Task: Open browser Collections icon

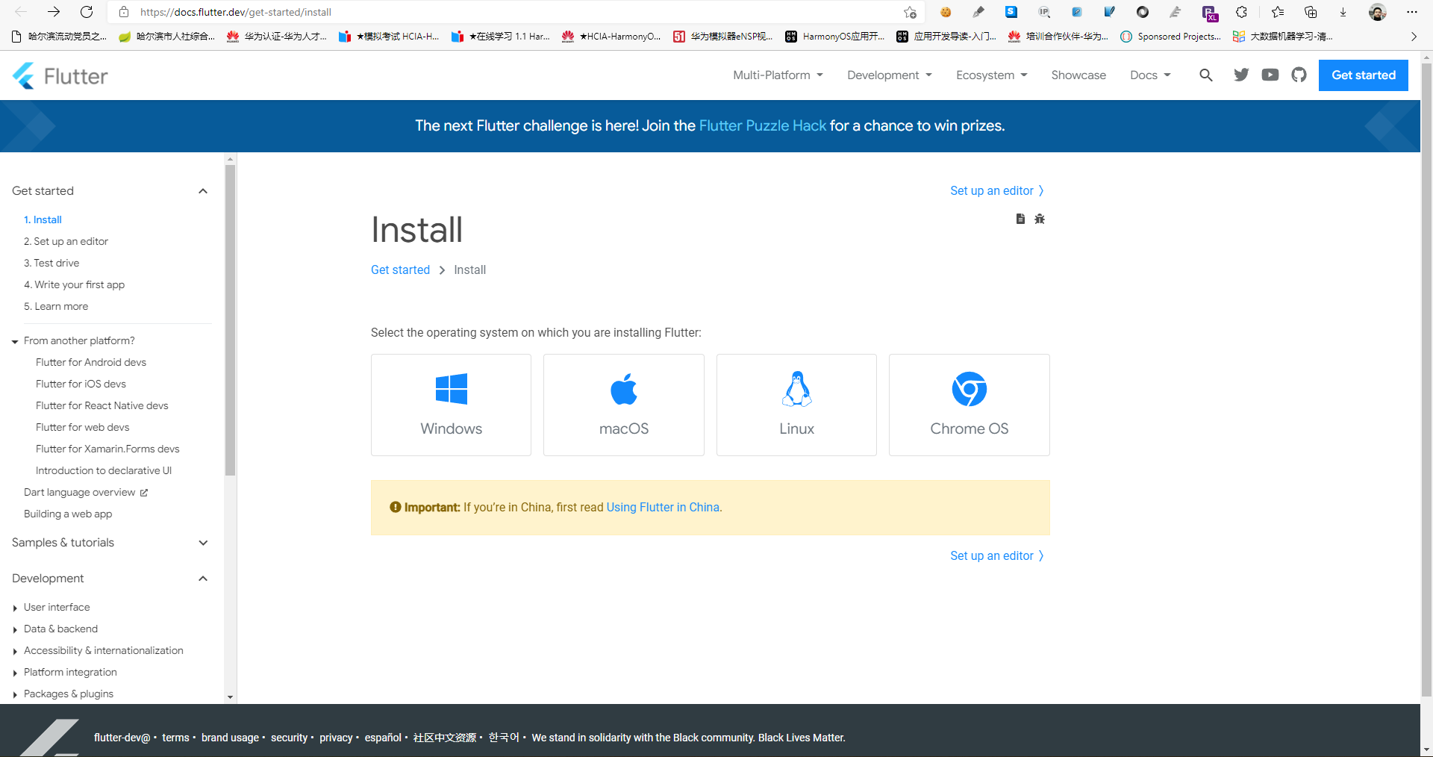Action: tap(1311, 12)
